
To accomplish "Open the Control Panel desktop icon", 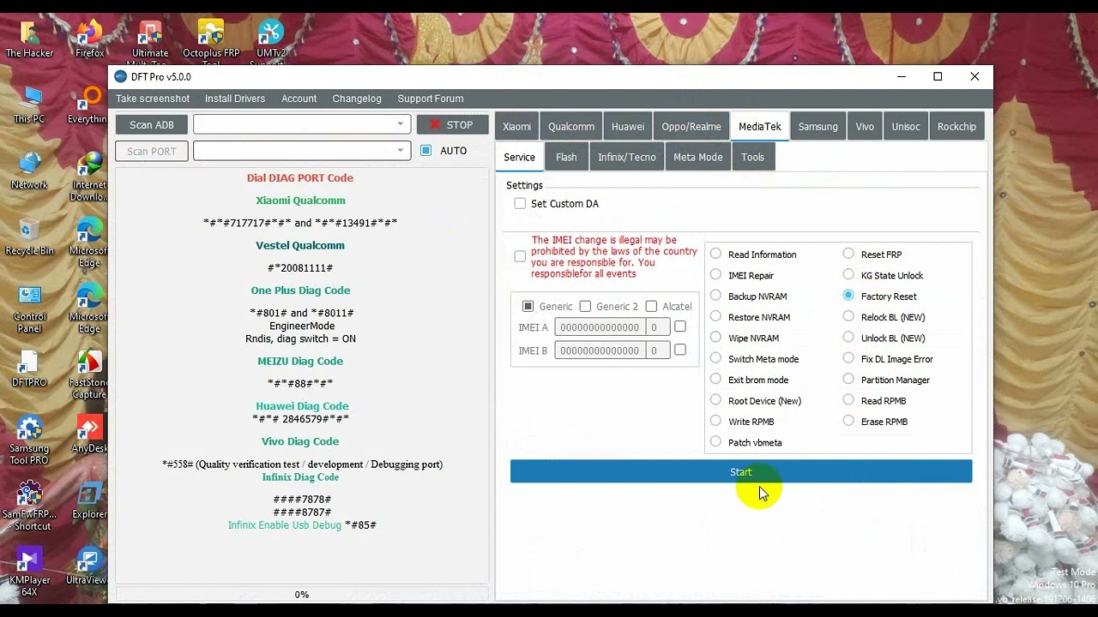I will [29, 308].
